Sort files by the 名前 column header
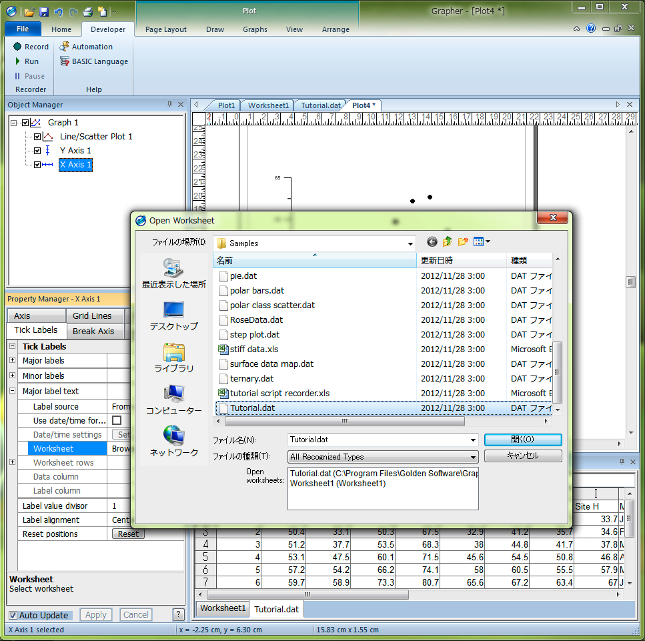This screenshot has width=645, height=641. pyautogui.click(x=315, y=260)
